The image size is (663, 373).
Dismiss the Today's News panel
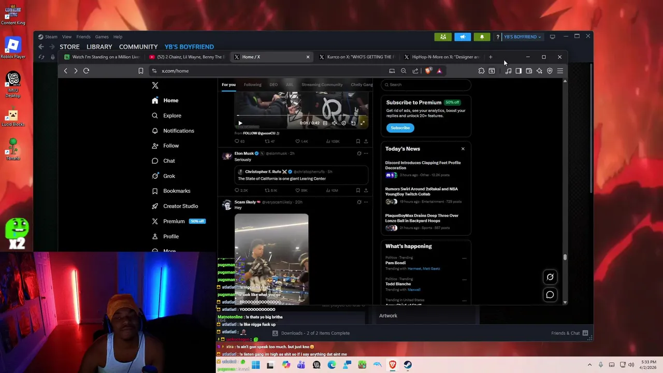click(463, 149)
